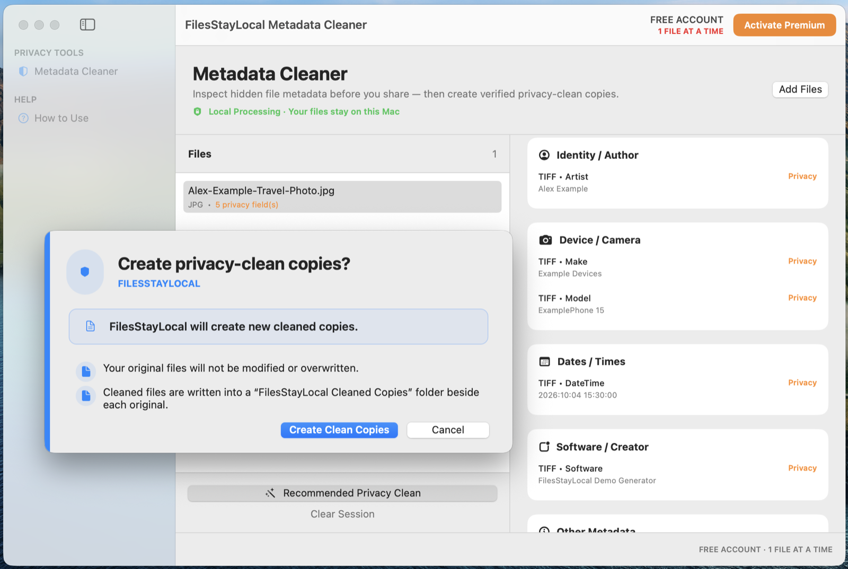Click the Activate Premium button
Viewport: 848px width, 569px height.
(784, 25)
